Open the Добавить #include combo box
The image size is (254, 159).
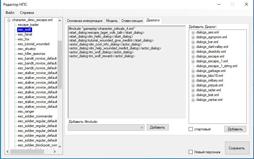[x=142, y=128]
